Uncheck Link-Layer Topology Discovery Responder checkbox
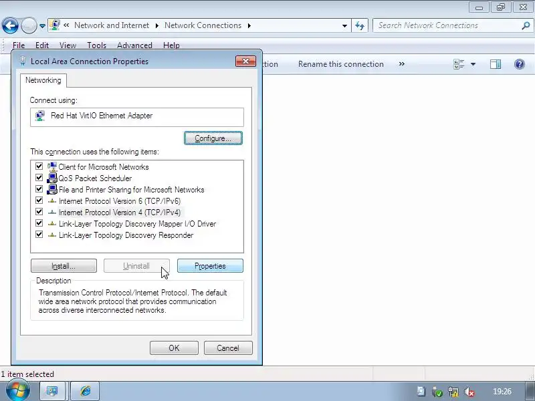 [39, 235]
